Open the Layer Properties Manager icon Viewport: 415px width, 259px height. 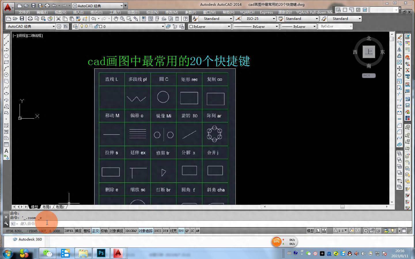[75, 26]
